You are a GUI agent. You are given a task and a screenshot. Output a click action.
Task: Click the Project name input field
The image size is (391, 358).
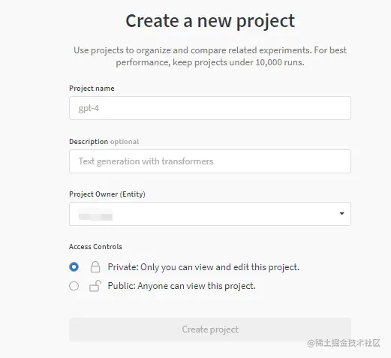[x=210, y=108]
